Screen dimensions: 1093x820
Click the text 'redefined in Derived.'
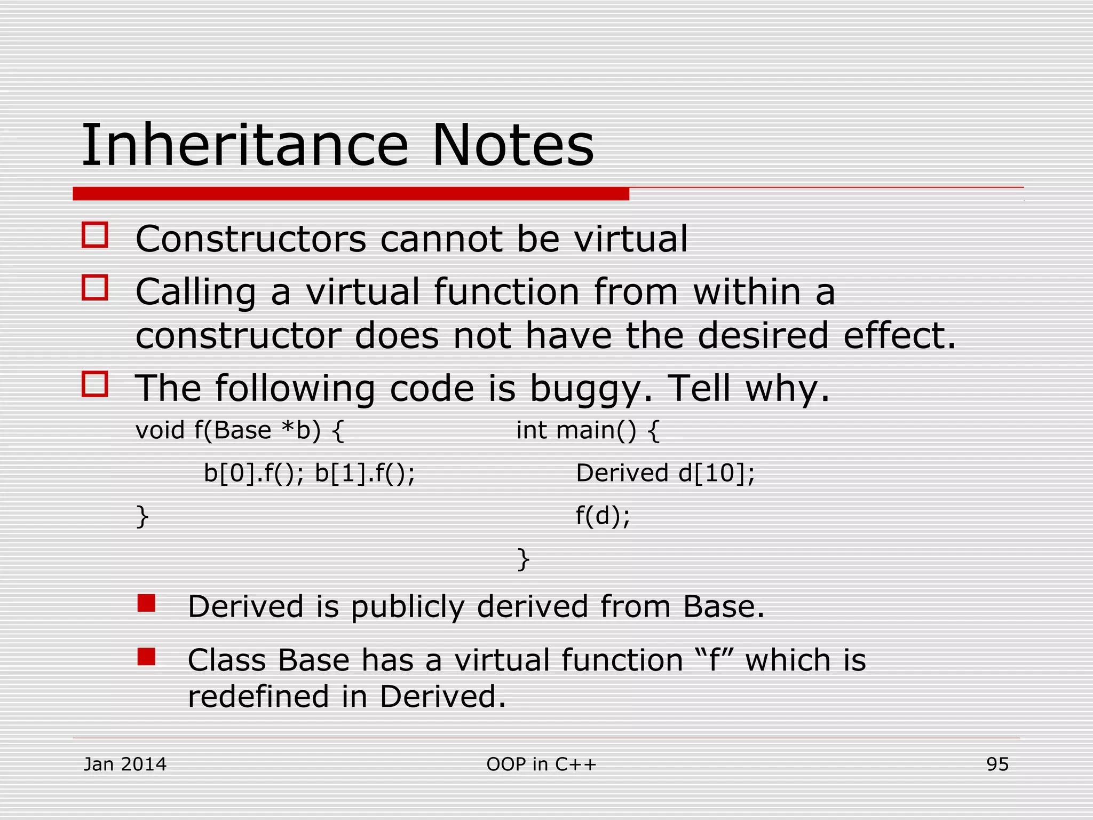pyautogui.click(x=347, y=696)
